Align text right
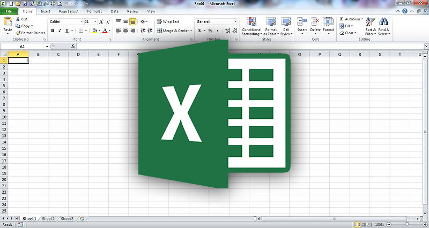The height and width of the screenshot is (228, 429). click(132, 31)
